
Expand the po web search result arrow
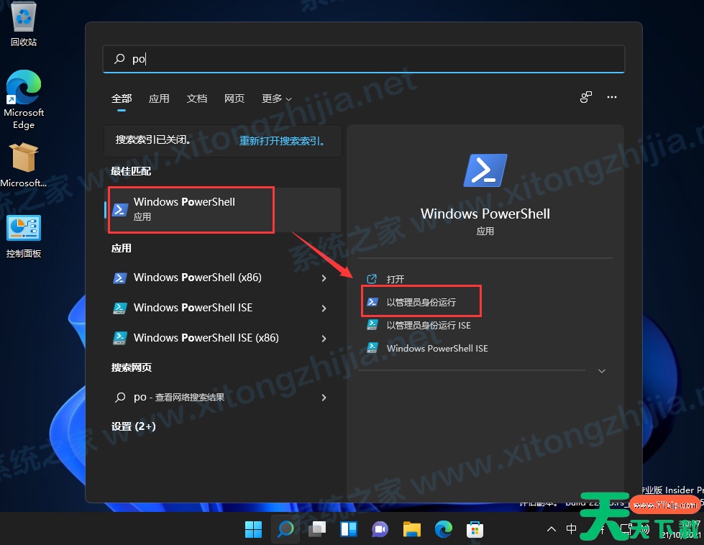pos(324,398)
